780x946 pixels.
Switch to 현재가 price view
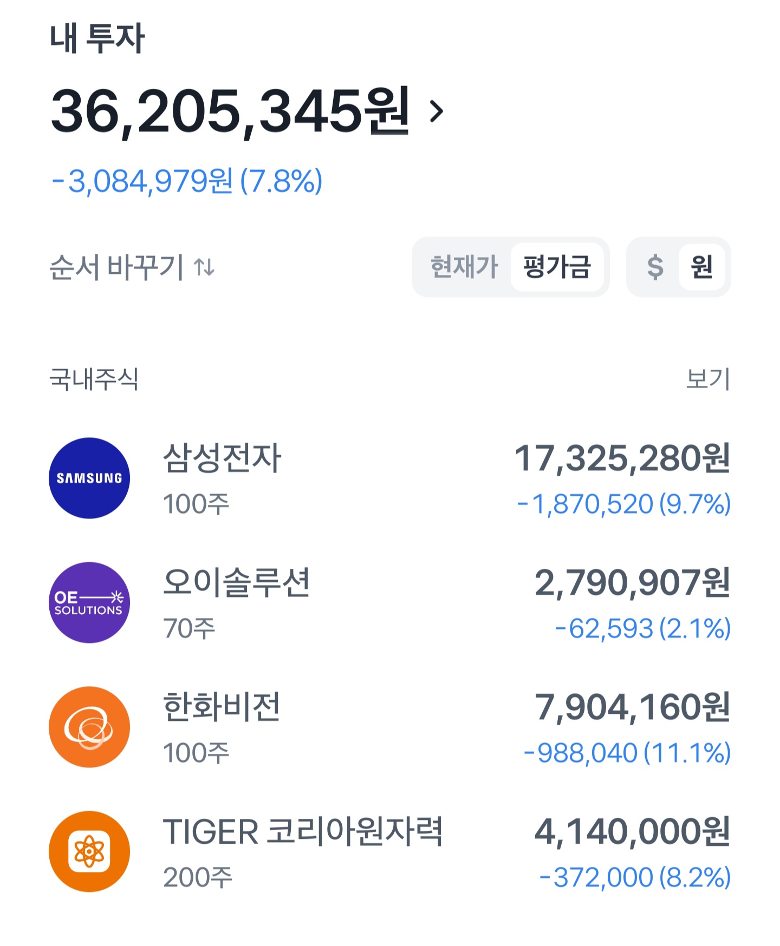pos(464,267)
